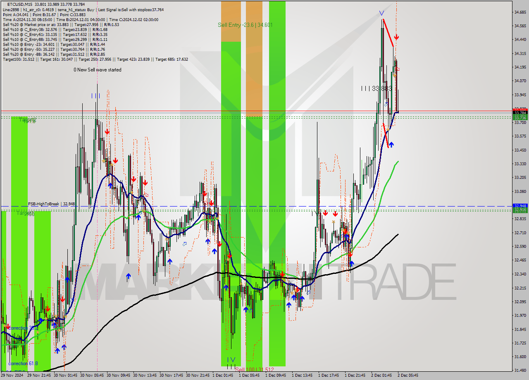529x380 pixels.
Task: Click the '1 Dec 17:45' time axis label
Action: [329, 375]
